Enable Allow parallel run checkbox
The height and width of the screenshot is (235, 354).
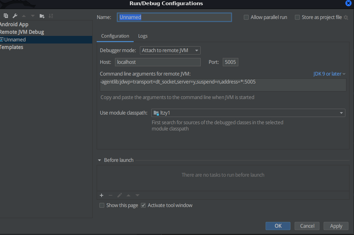pyautogui.click(x=246, y=17)
